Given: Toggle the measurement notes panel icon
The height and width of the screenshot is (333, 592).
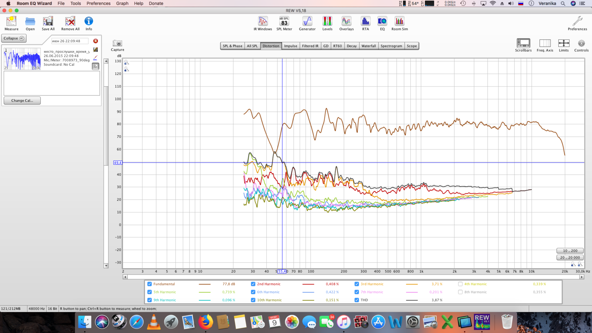Looking at the screenshot, I should pyautogui.click(x=95, y=66).
